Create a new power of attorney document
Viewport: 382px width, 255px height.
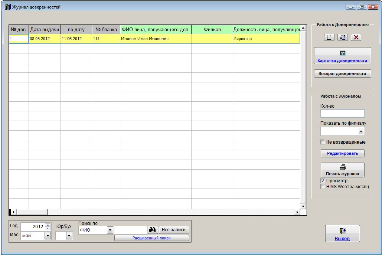pyautogui.click(x=329, y=37)
